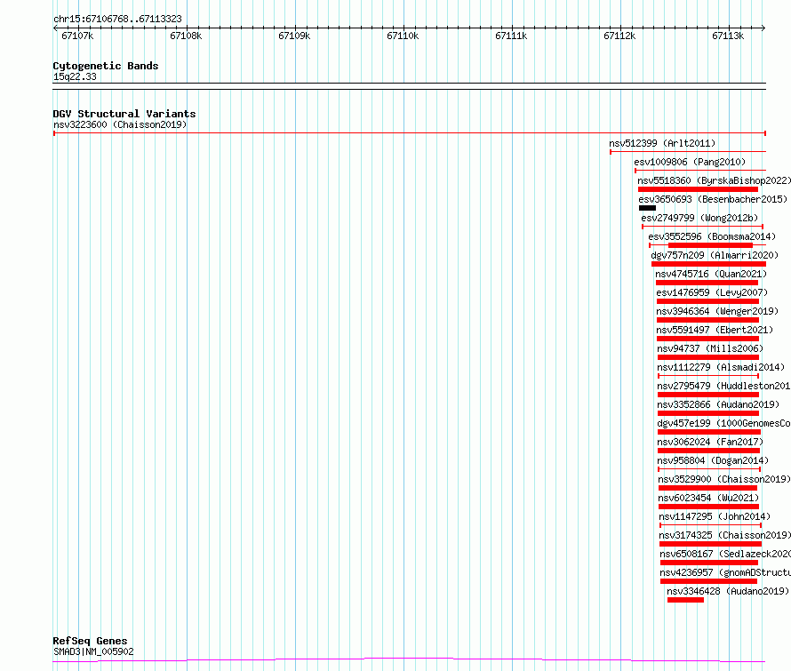Click the esv2749799 (Wong2012b) label
Image resolution: width=791 pixels, height=671 pixels.
click(699, 218)
